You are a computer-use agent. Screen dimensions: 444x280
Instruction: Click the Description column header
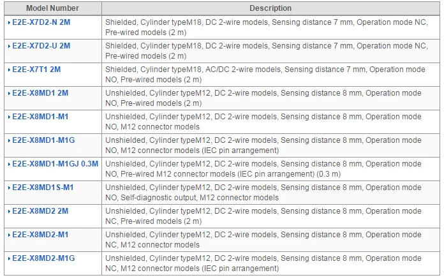271,8
